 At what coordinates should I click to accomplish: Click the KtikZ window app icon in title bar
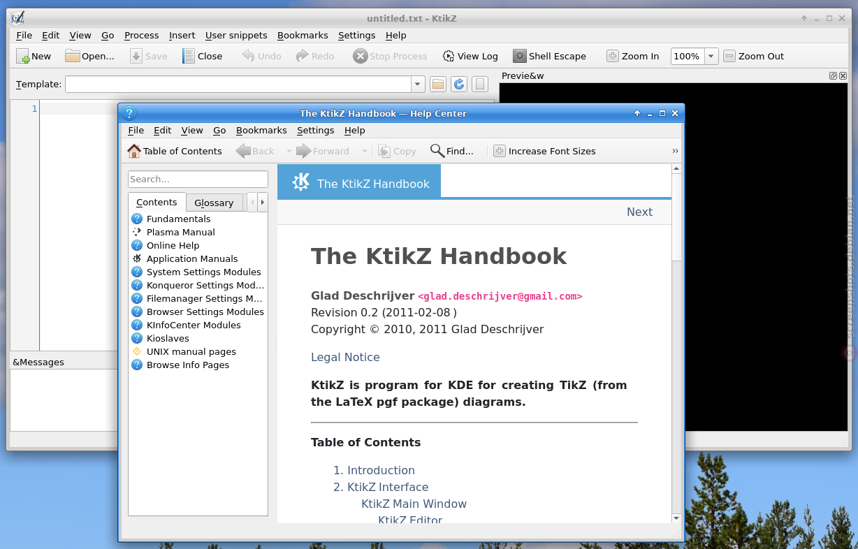[x=18, y=18]
